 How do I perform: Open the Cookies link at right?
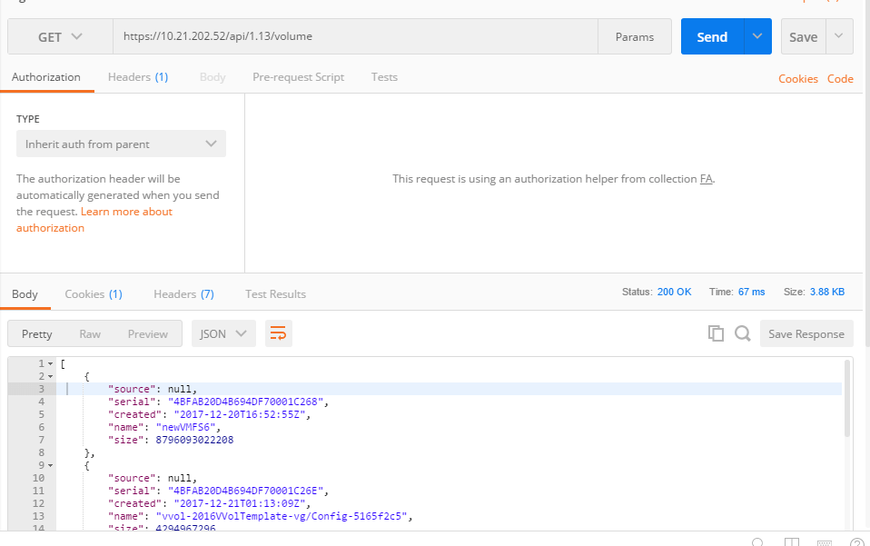tap(798, 79)
